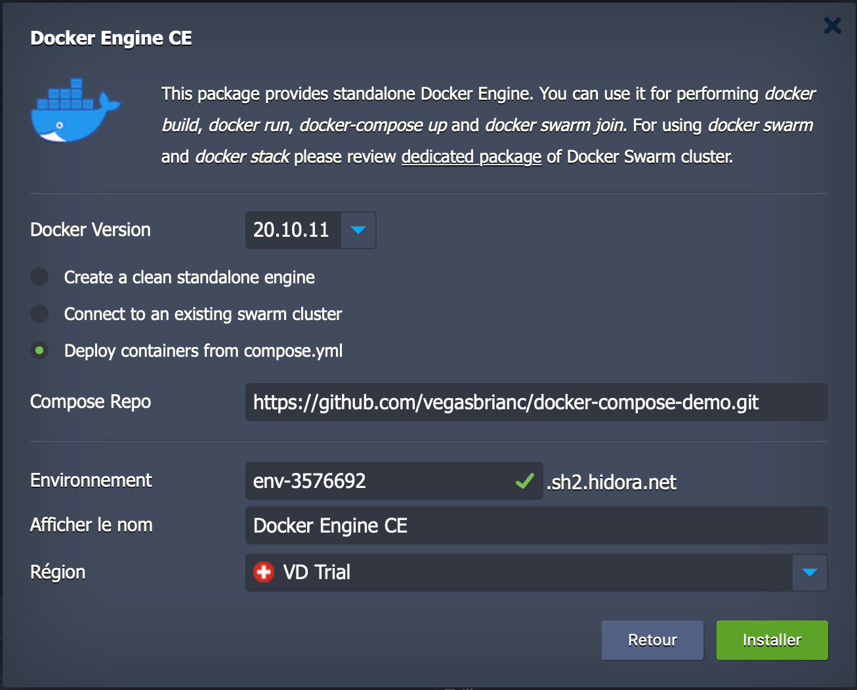857x690 pixels.
Task: Click the Docker Engine CE title
Action: click(111, 38)
